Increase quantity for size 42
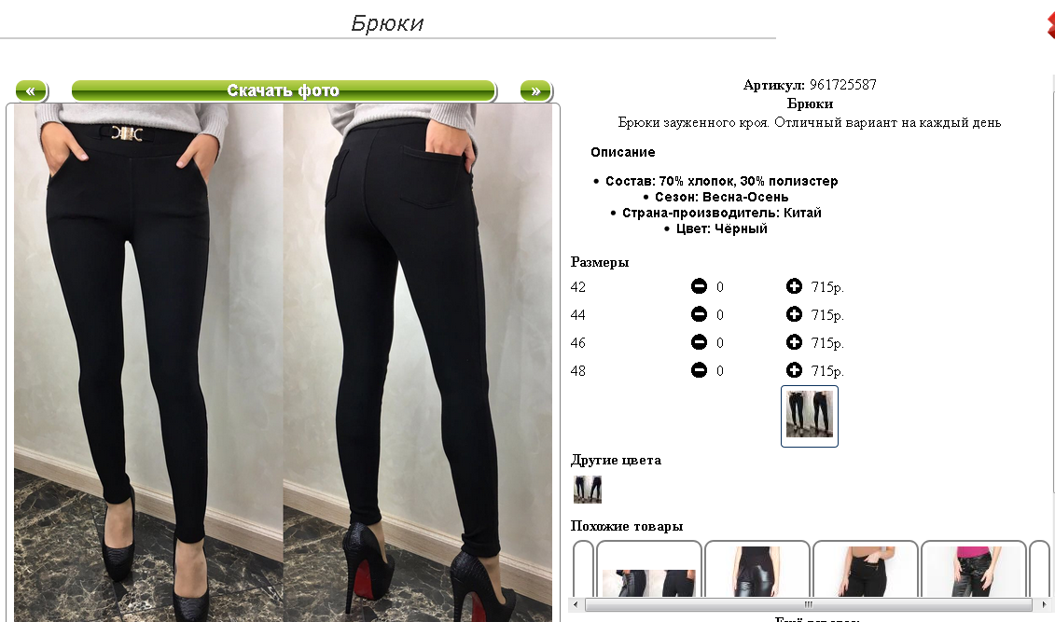 click(794, 286)
